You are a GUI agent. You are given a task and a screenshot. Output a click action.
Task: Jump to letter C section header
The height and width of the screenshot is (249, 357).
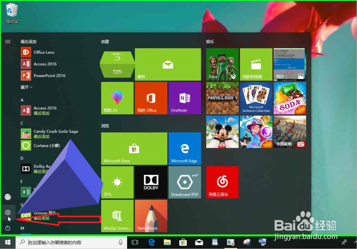pyautogui.click(x=22, y=123)
